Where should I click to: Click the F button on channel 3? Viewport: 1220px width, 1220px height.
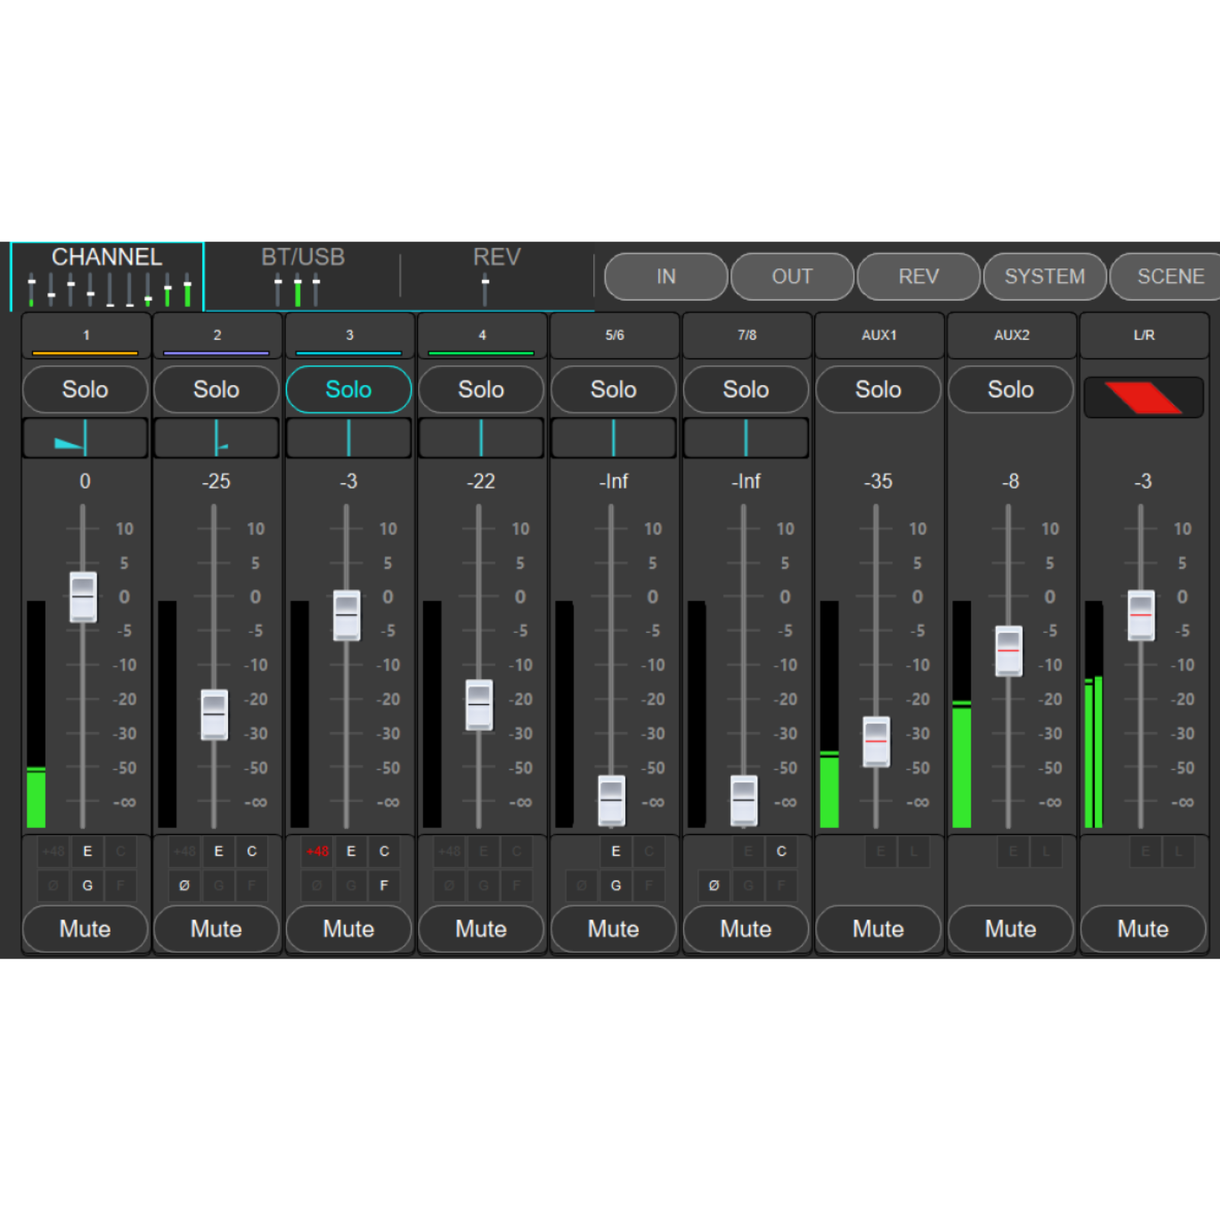384,885
